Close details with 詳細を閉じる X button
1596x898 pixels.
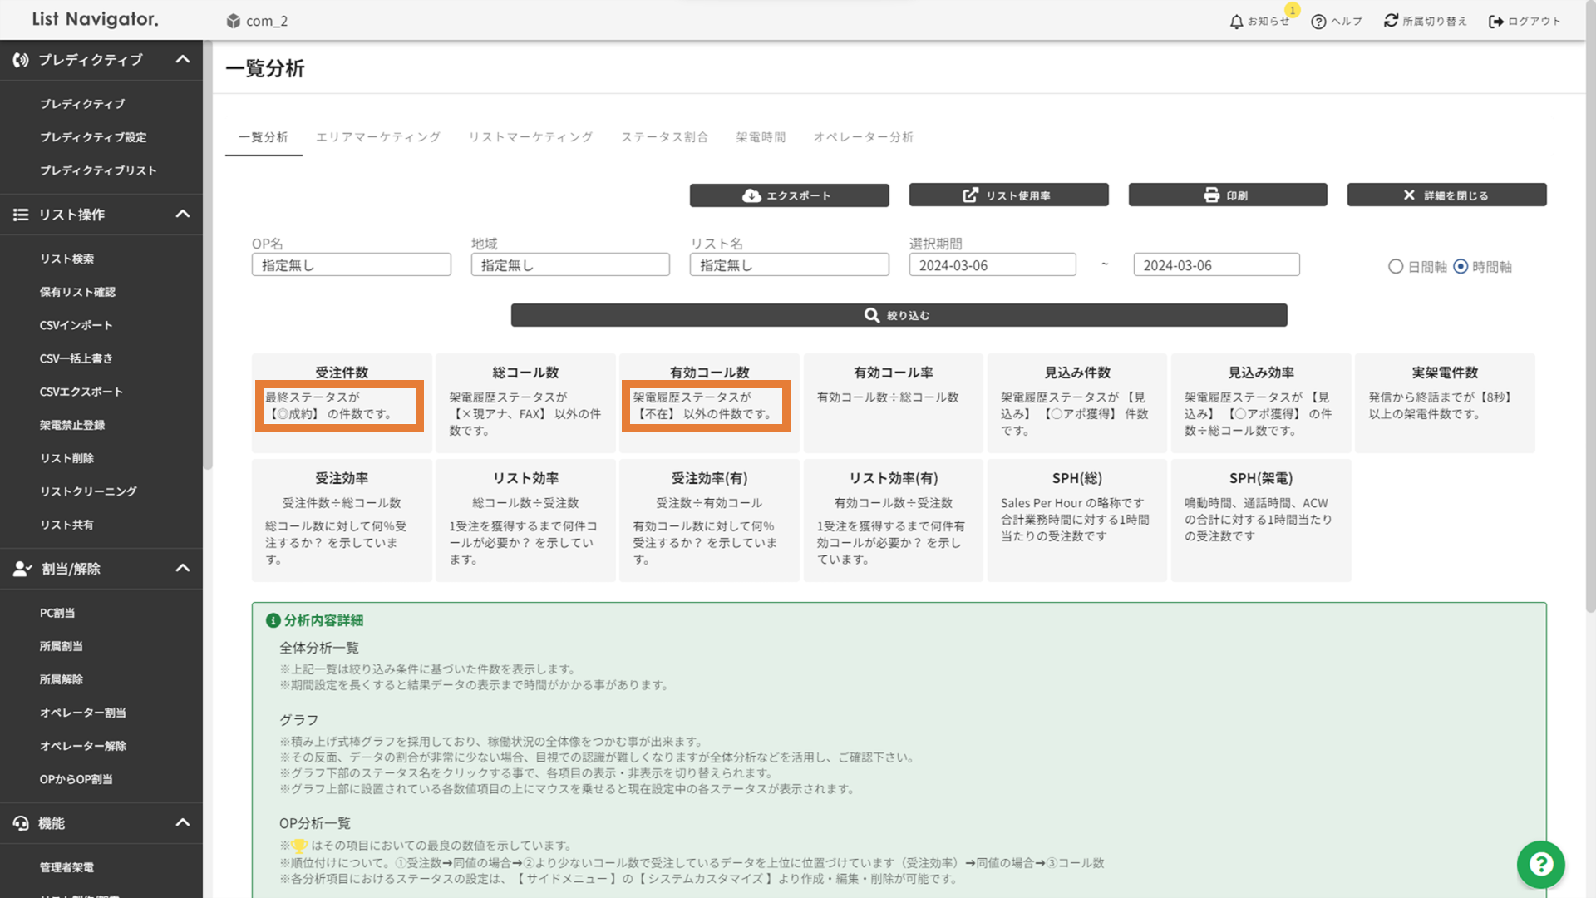[1446, 195]
